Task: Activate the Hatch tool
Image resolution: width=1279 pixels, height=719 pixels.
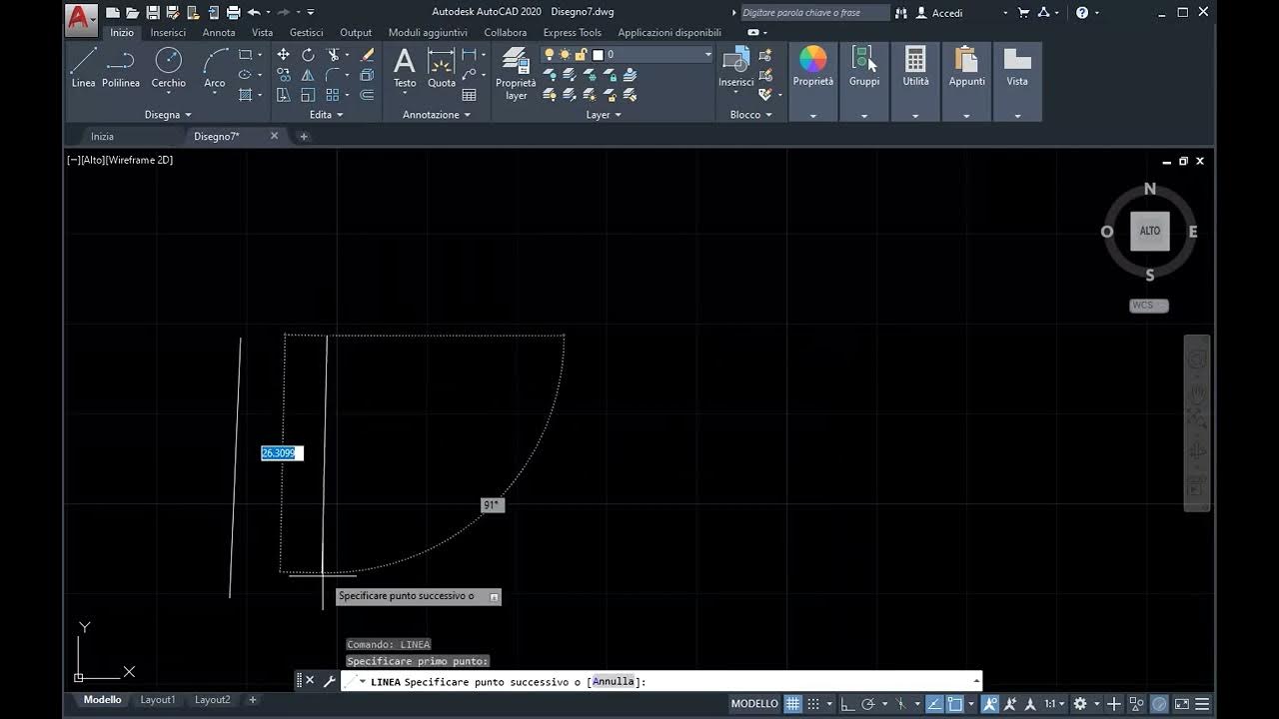Action: tap(246, 95)
